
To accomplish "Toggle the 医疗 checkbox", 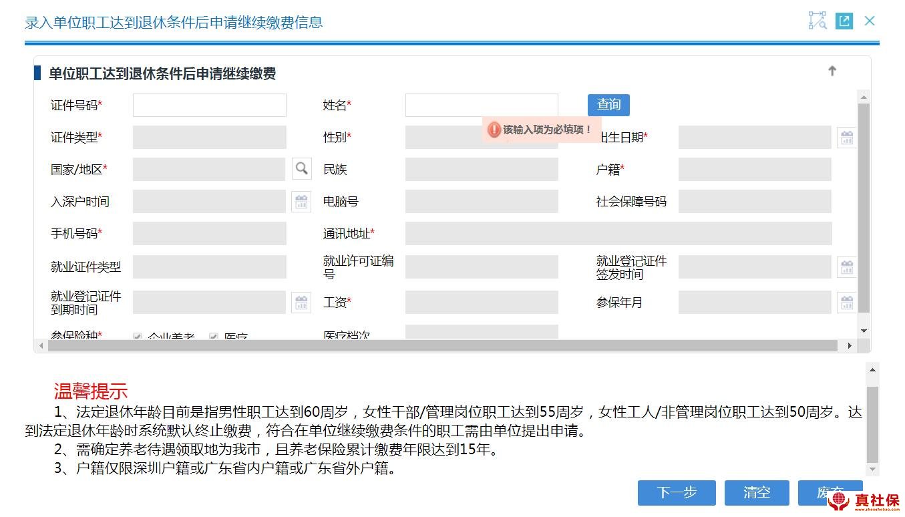I will (x=214, y=337).
